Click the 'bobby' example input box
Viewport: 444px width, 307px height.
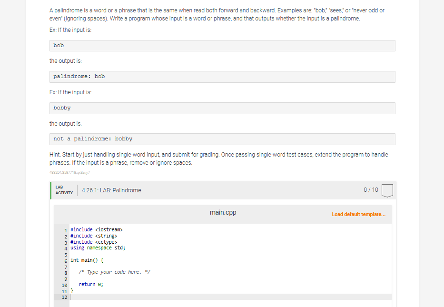[222, 108]
